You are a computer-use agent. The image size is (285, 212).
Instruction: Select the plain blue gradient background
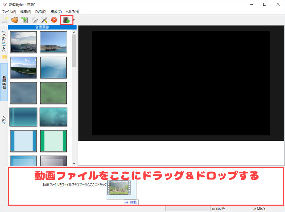pyautogui.click(x=53, y=67)
